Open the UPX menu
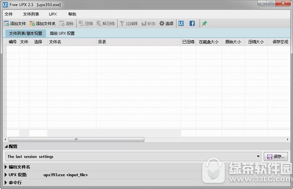The width and height of the screenshot is (293, 189). (x=53, y=14)
